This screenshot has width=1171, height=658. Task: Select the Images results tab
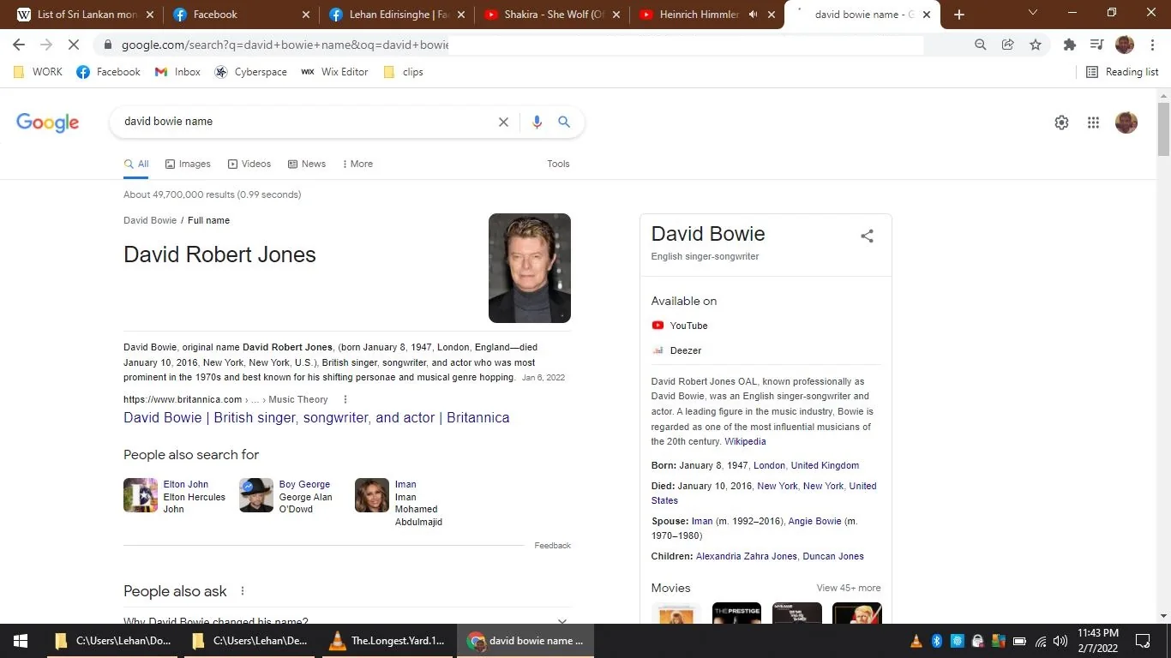coord(188,164)
